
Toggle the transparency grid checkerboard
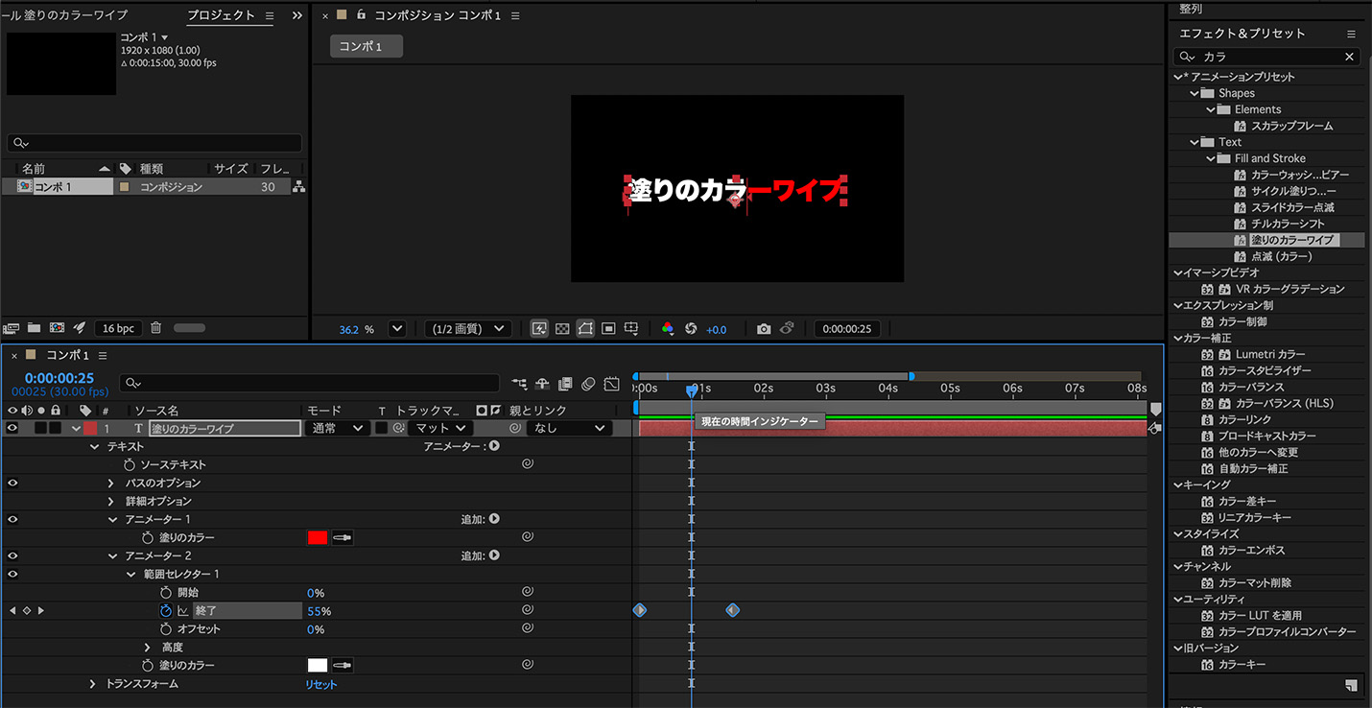(x=562, y=329)
